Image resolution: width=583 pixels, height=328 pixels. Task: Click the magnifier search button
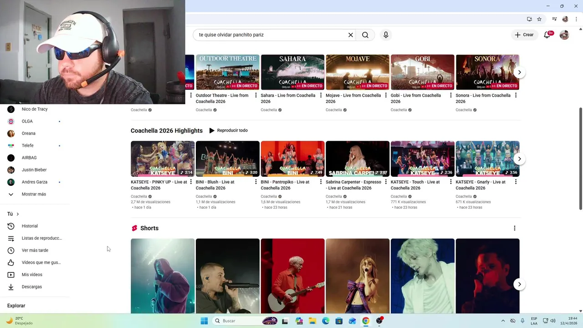click(x=365, y=35)
